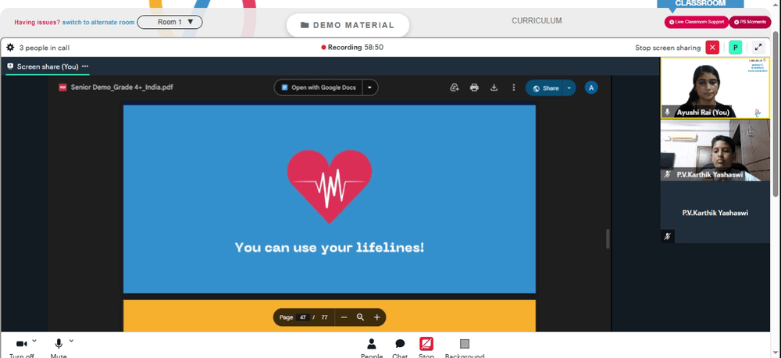Open the DEMO MATERIAL tab
Viewport: 781px width, 358px height.
pyautogui.click(x=348, y=25)
